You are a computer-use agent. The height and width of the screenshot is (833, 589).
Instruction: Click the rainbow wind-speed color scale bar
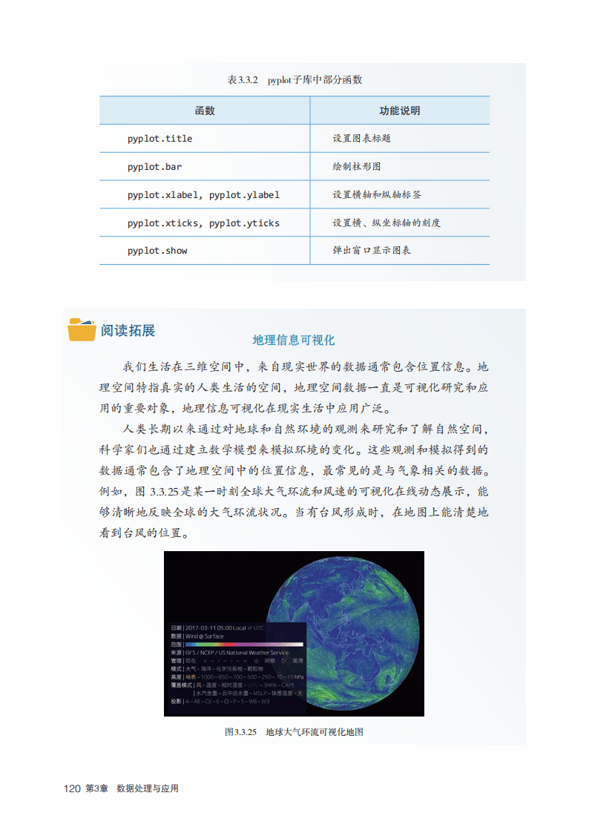point(244,645)
